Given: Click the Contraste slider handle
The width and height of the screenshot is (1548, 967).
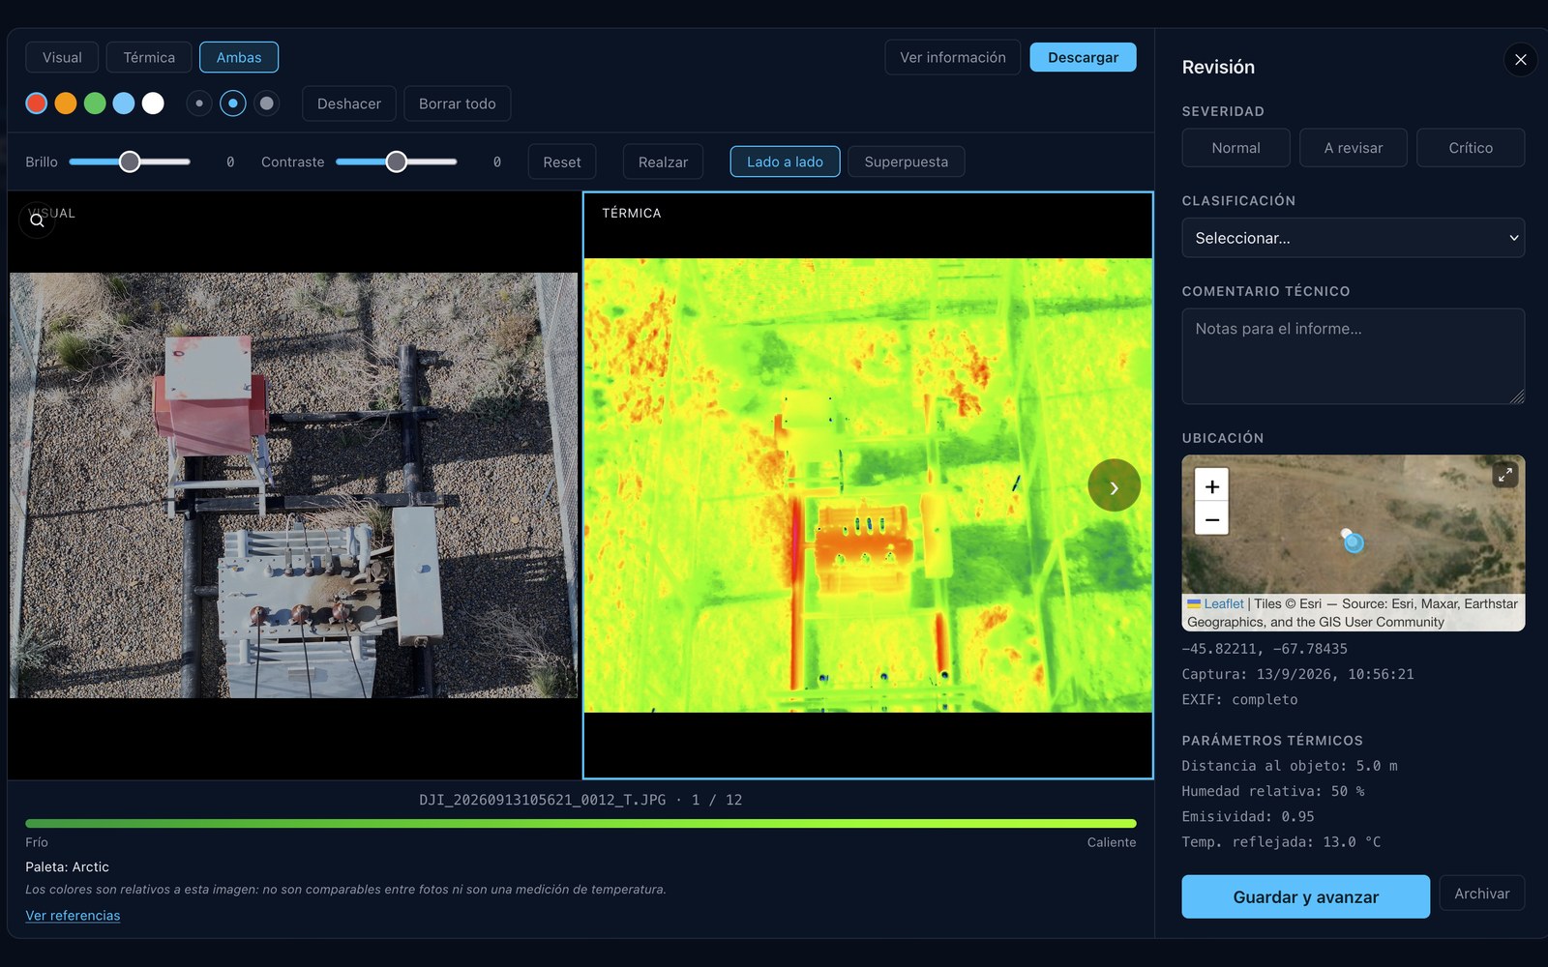Looking at the screenshot, I should (x=397, y=161).
